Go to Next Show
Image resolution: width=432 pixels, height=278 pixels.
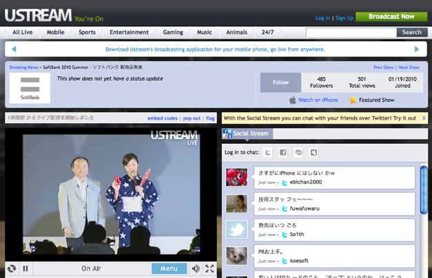click(409, 67)
